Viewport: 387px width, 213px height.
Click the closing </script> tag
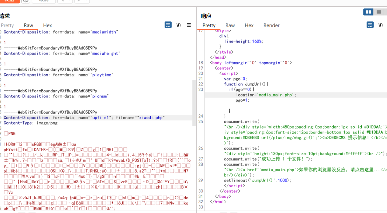(234, 186)
